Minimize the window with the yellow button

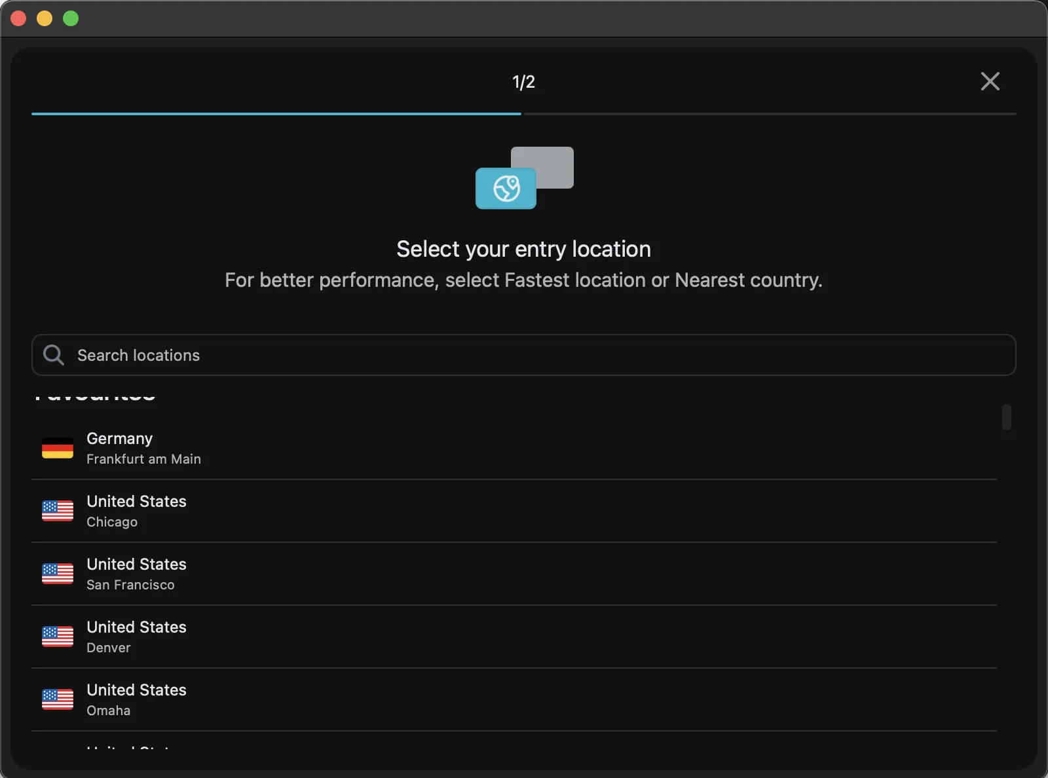pyautogui.click(x=45, y=18)
